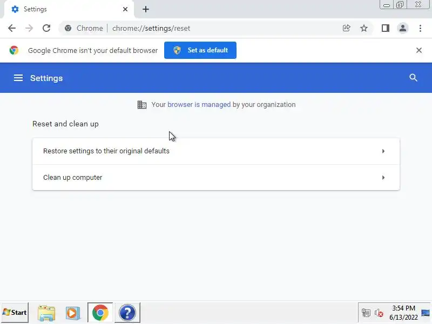This screenshot has width=432, height=324.
Task: Open the side panel icon
Action: [386, 28]
